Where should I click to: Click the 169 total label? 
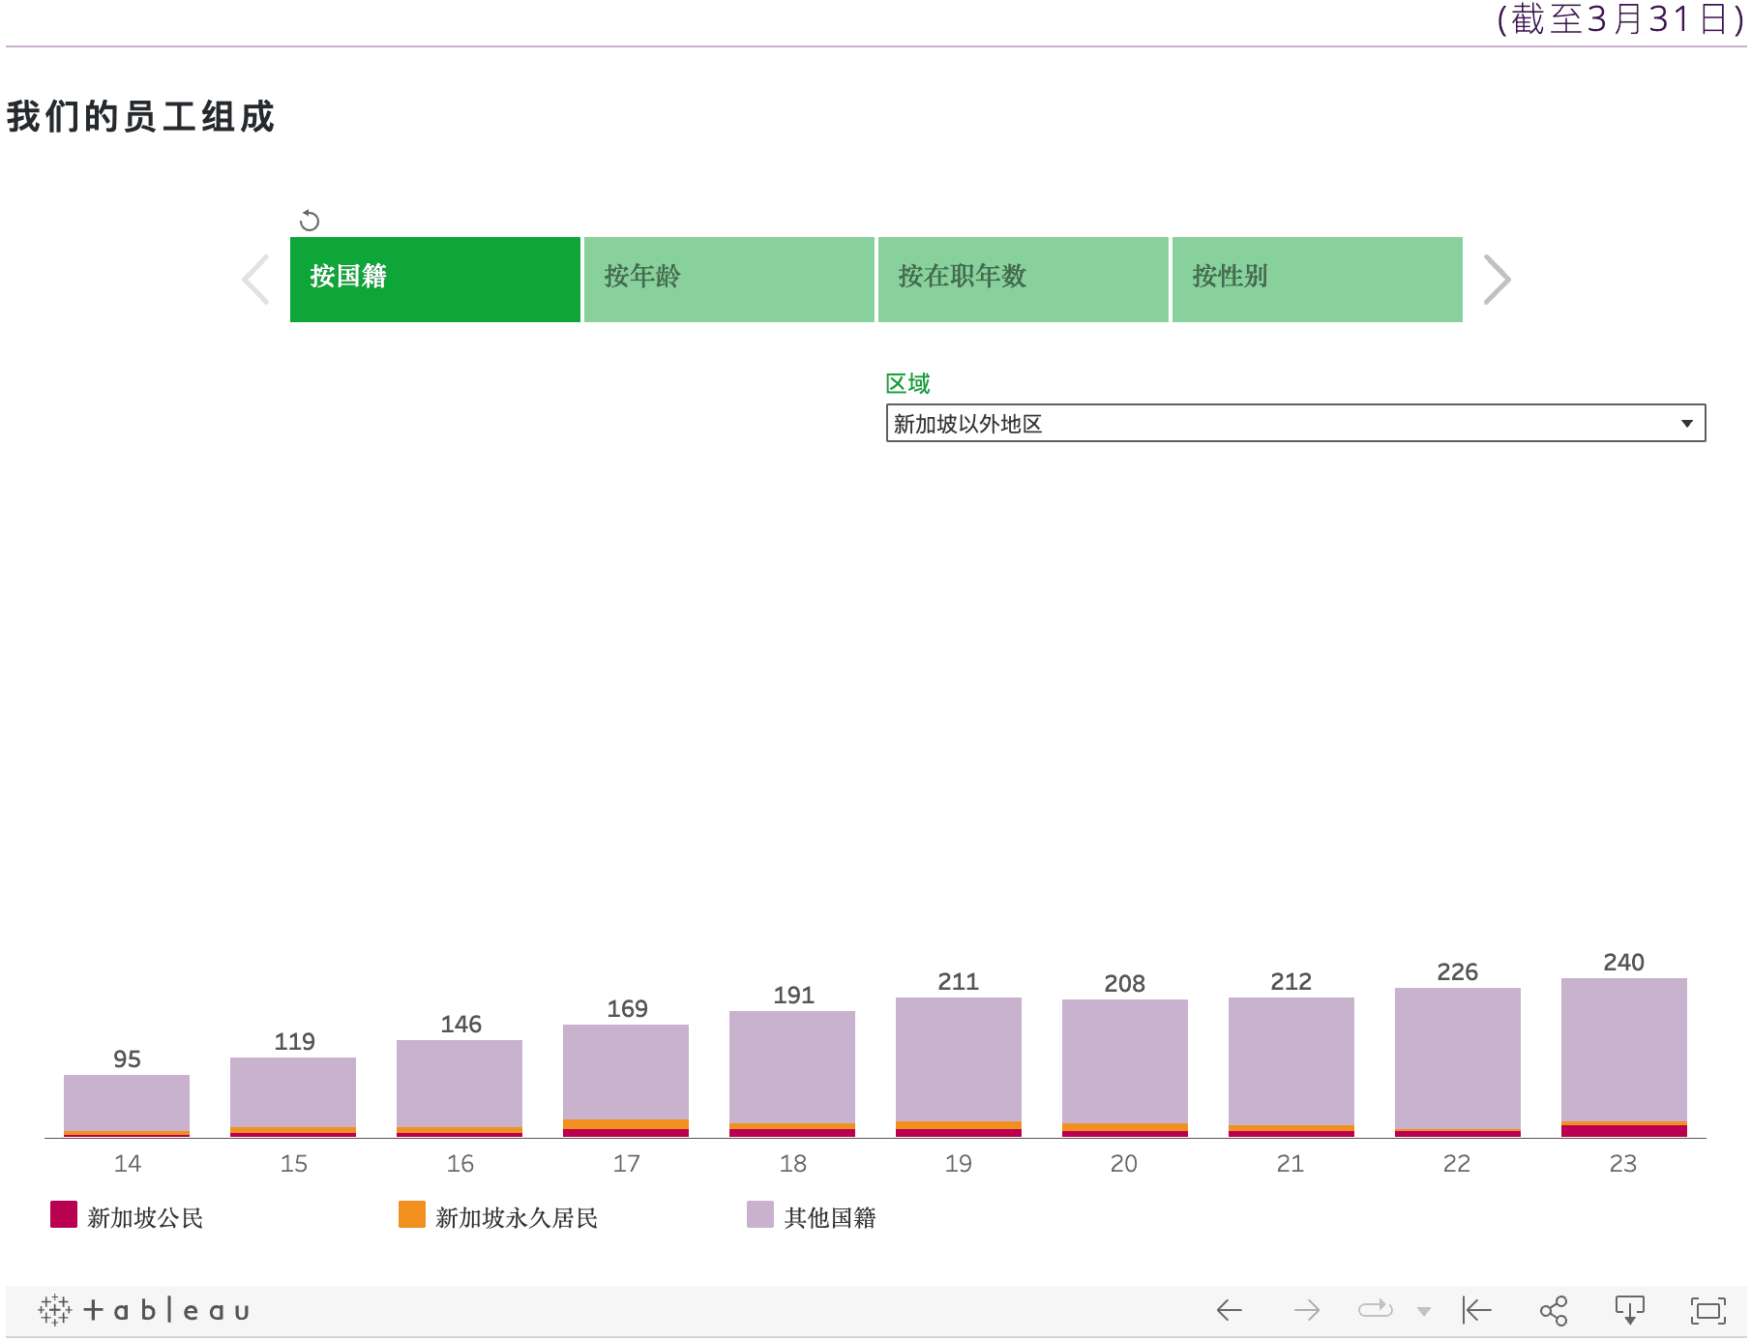click(x=627, y=1009)
